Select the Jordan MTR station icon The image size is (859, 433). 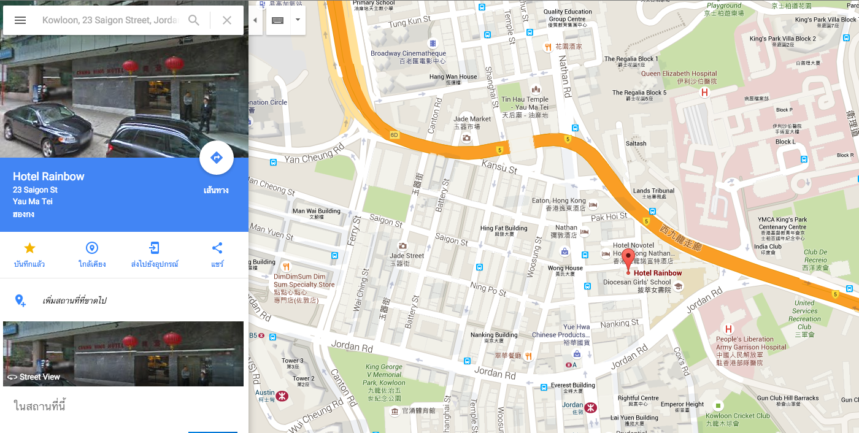pyautogui.click(x=591, y=407)
